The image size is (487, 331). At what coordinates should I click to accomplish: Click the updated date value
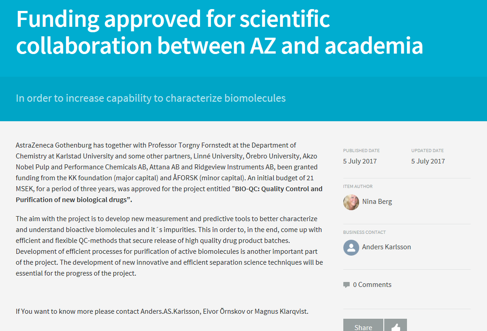point(428,161)
